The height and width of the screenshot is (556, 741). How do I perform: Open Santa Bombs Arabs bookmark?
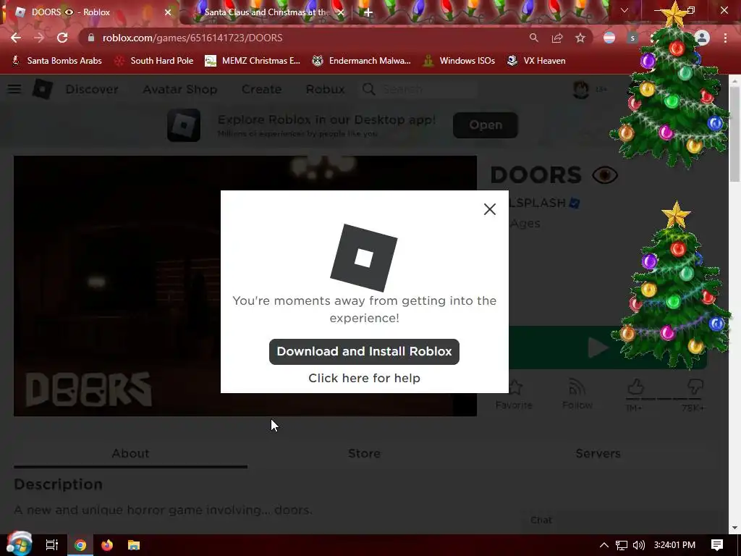pos(56,61)
